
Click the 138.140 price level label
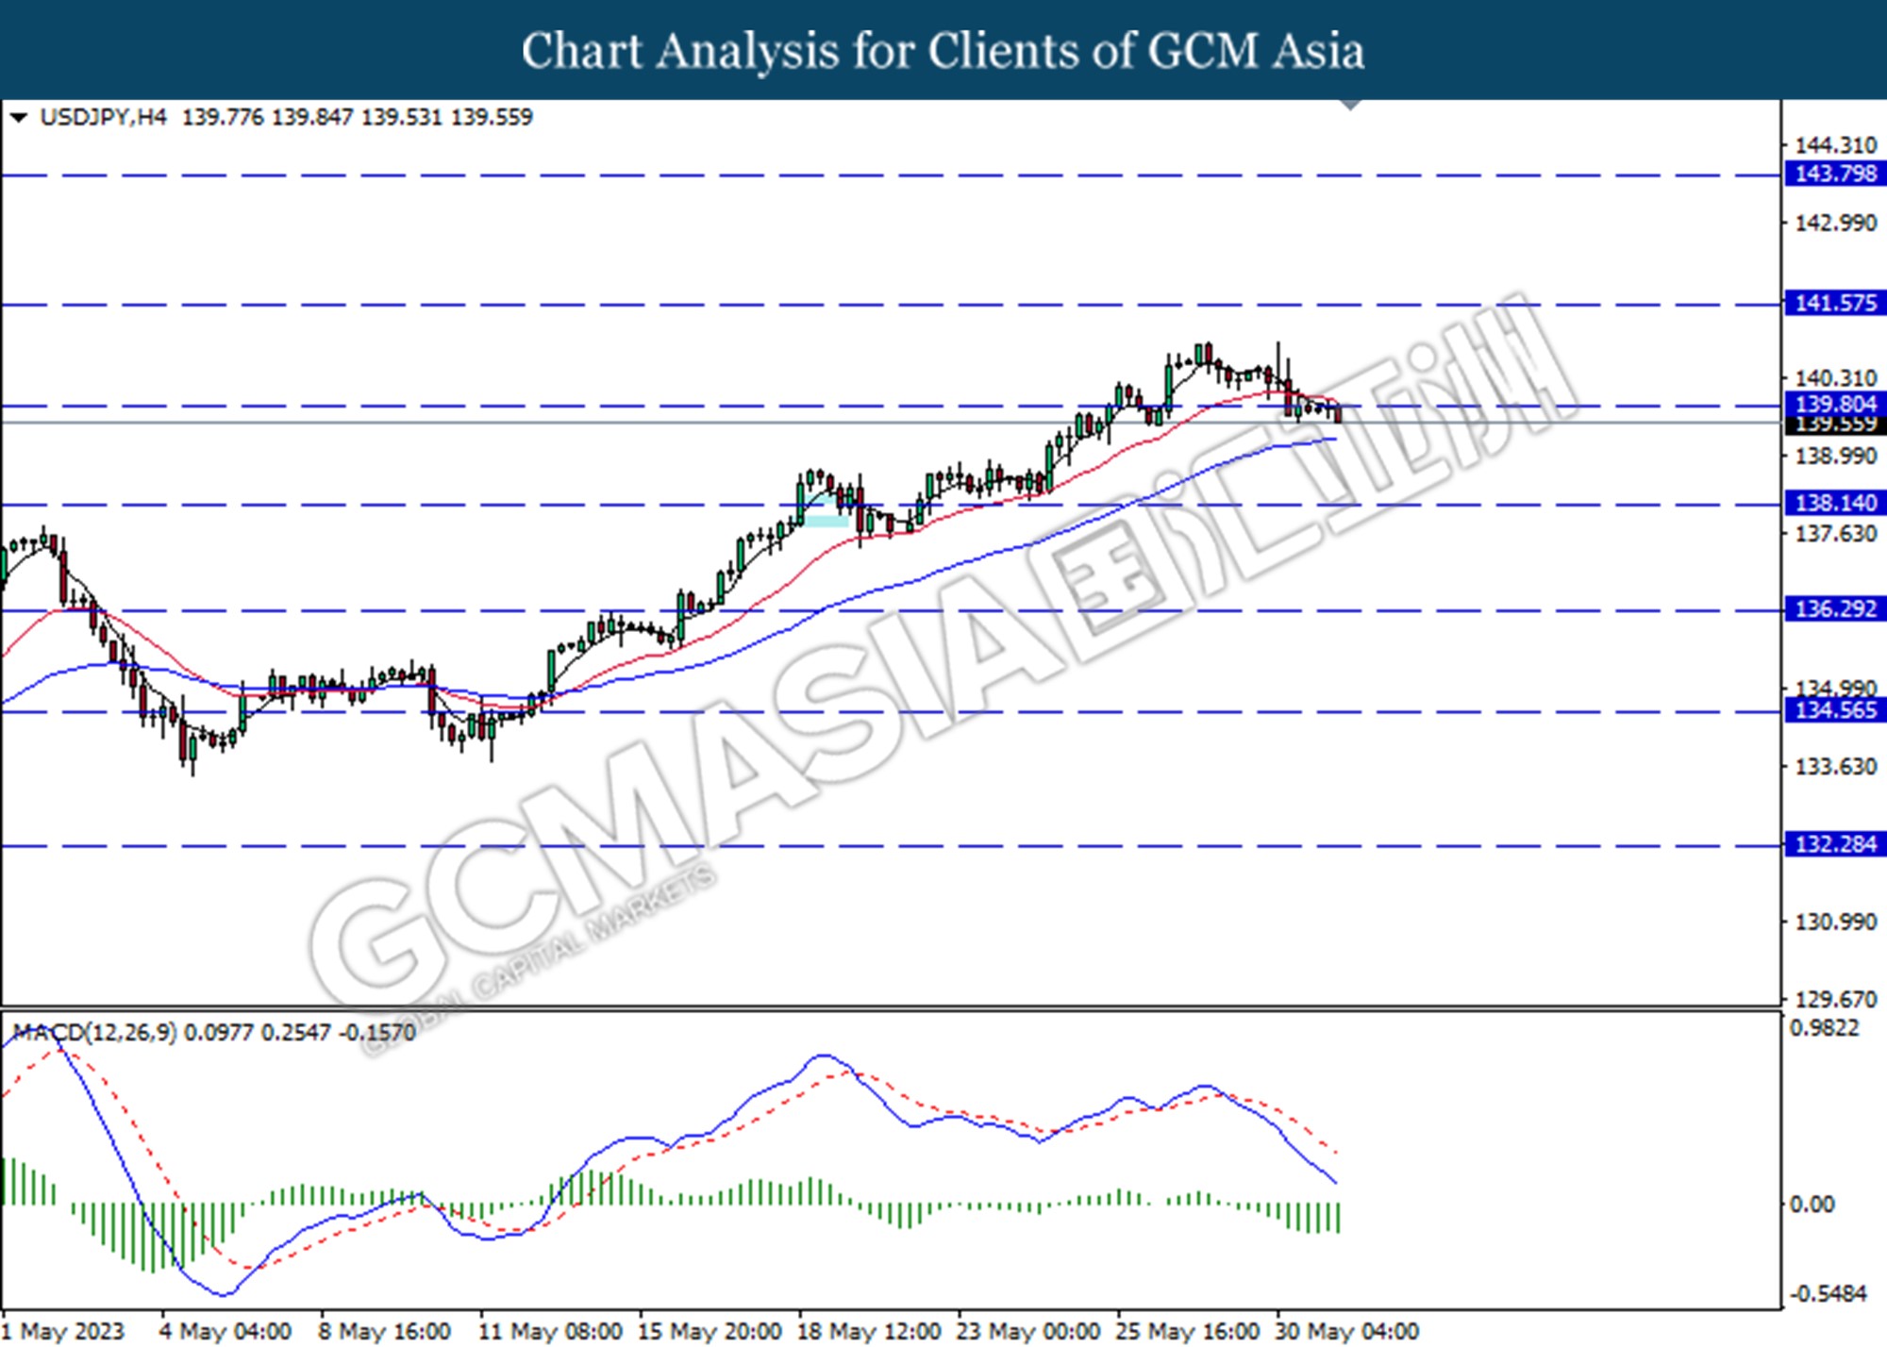pyautogui.click(x=1835, y=503)
